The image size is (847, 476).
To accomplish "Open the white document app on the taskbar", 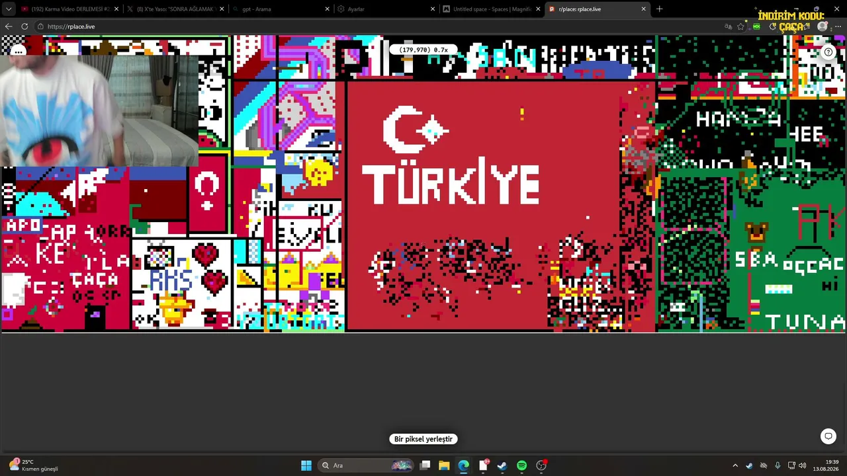I will tap(483, 465).
